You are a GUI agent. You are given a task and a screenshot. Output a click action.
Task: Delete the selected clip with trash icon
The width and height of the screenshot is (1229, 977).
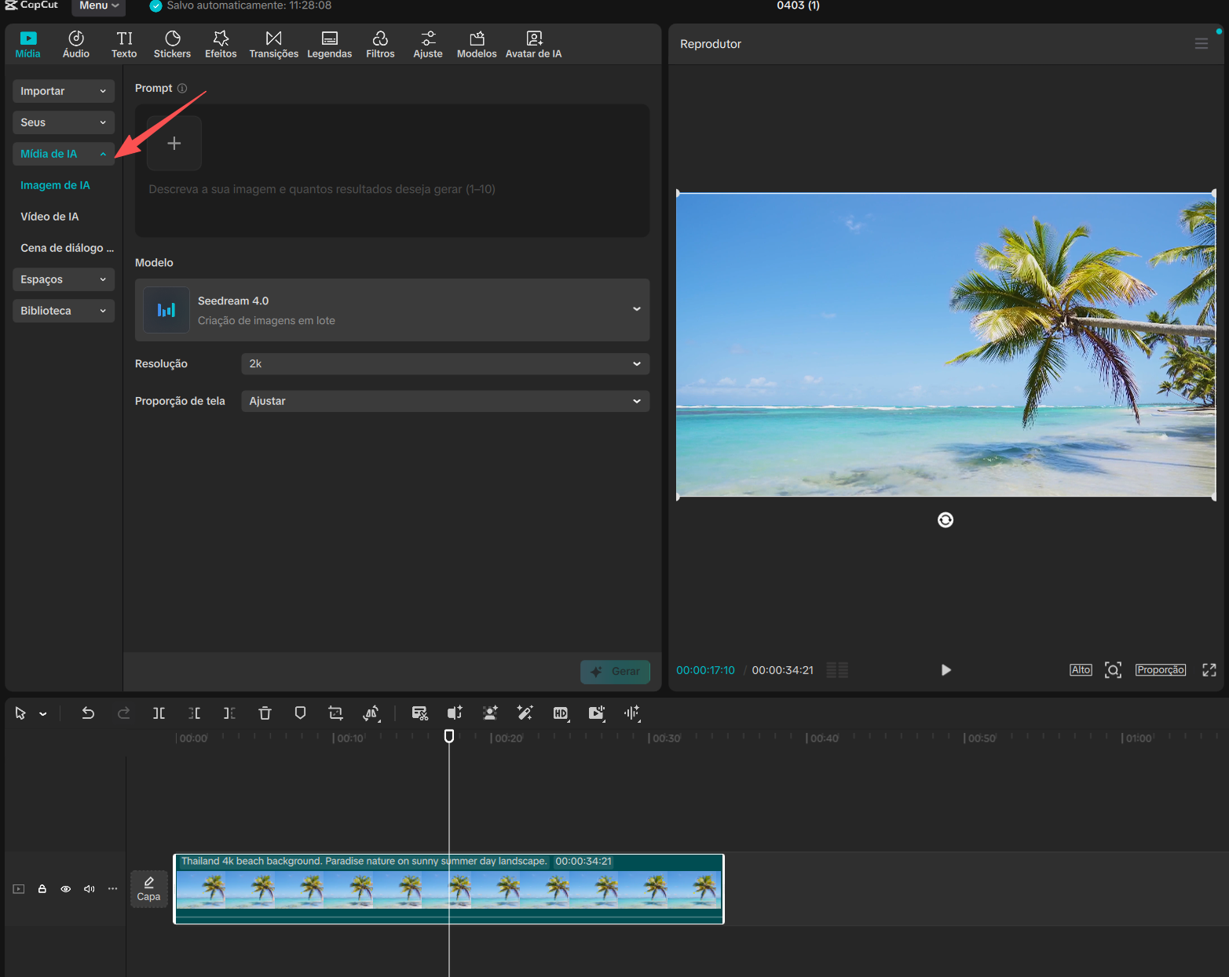tap(265, 713)
